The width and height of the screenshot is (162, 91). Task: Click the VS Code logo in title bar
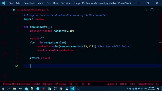[x=4, y=3]
